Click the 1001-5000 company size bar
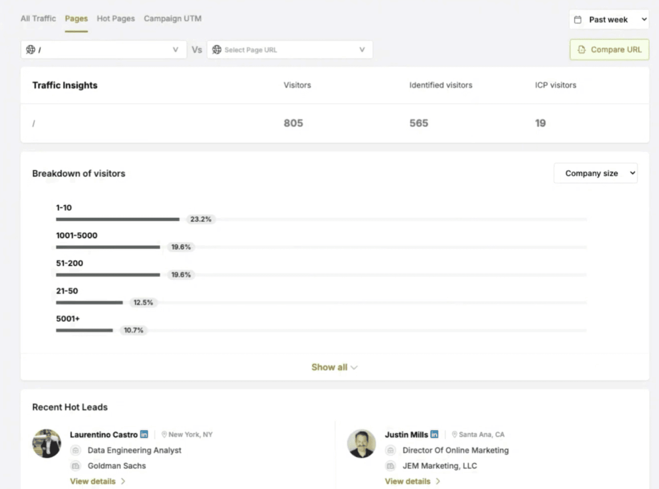Screen dimensions: 659x489 click(x=108, y=247)
